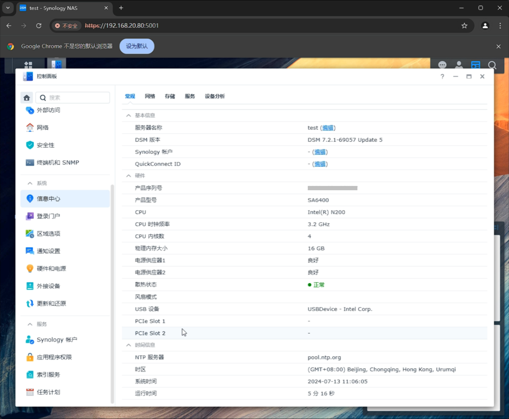Image resolution: width=509 pixels, height=419 pixels.
Task: Click the Control Panel search field
Action: click(x=78, y=98)
